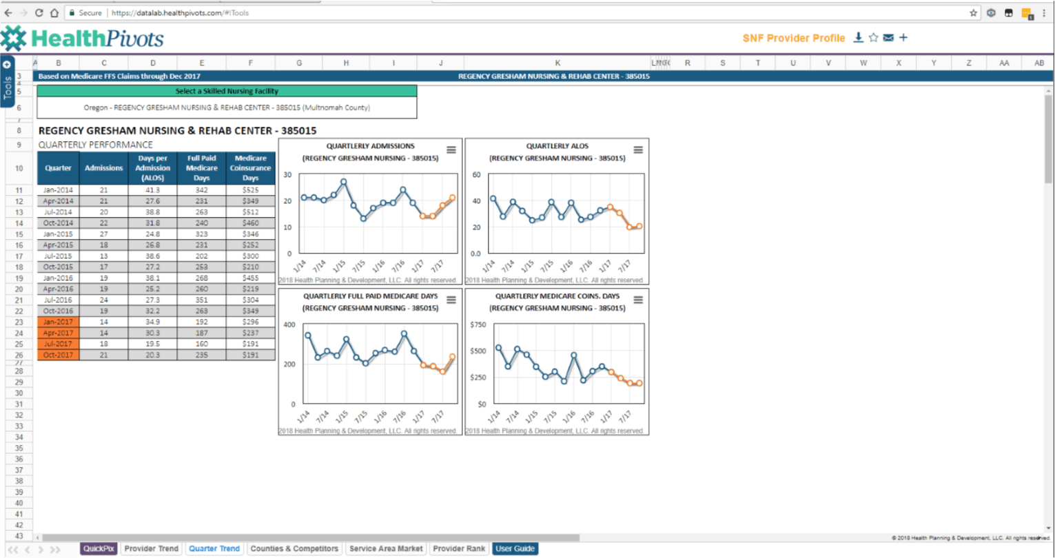Open Chrome three-dot menu
The height and width of the screenshot is (558, 1055).
click(1045, 12)
